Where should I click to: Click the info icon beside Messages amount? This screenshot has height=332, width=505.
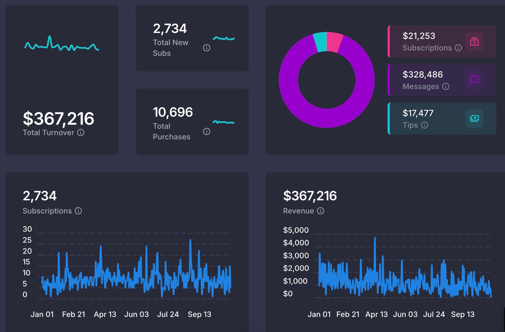click(x=446, y=86)
